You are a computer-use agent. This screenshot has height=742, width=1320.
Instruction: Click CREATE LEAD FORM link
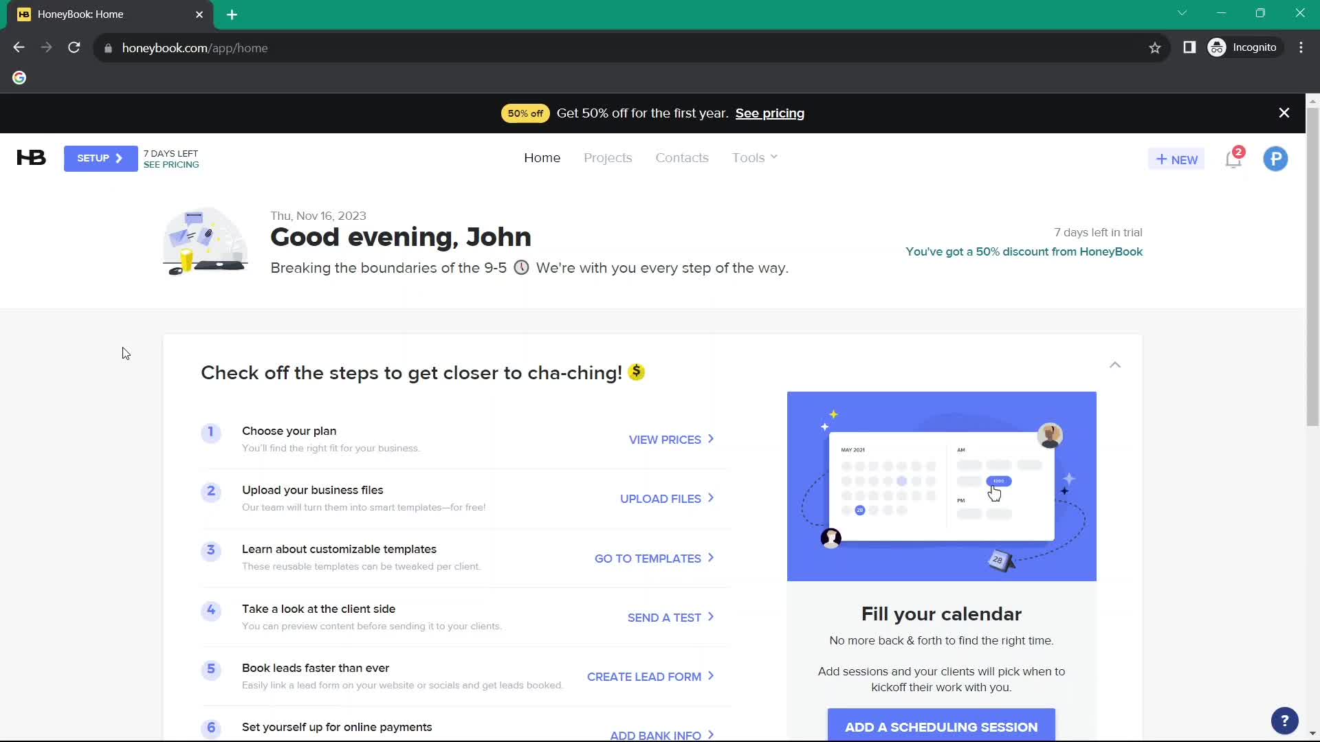tap(650, 677)
